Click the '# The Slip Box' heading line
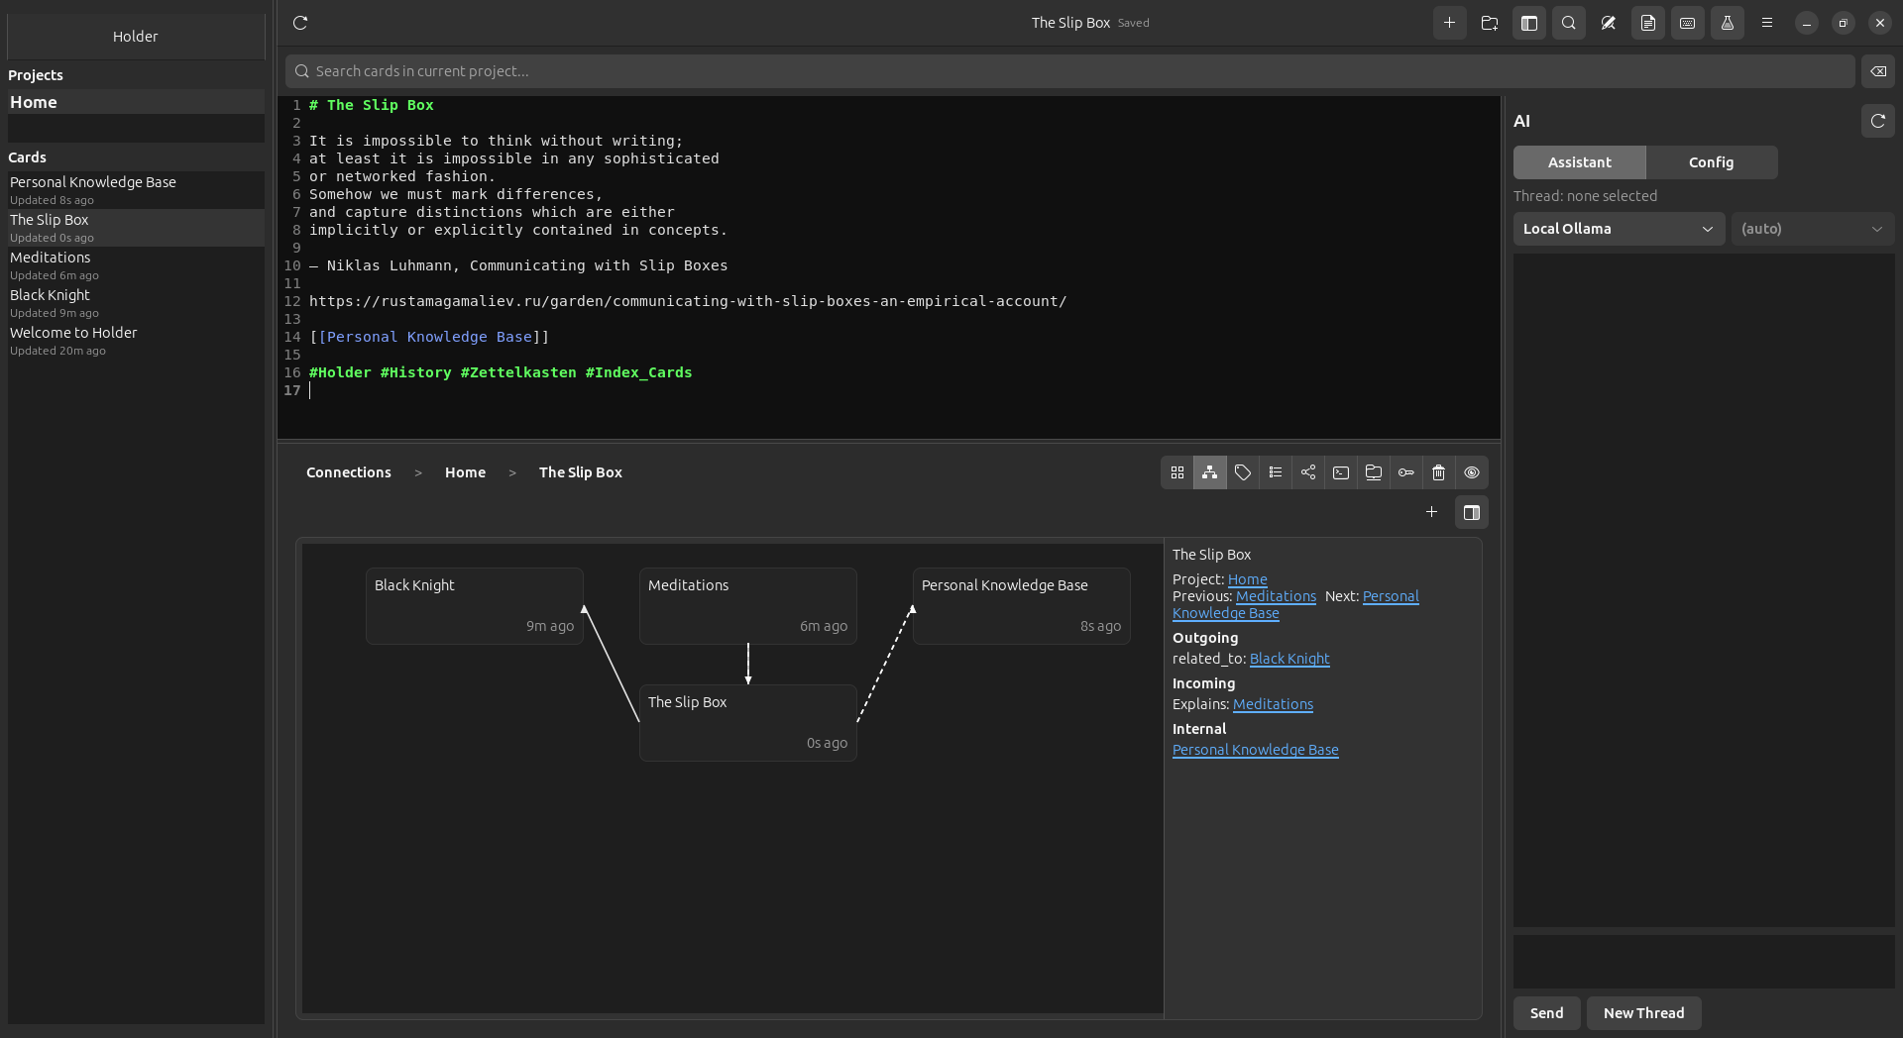The height and width of the screenshot is (1038, 1903). 372,105
